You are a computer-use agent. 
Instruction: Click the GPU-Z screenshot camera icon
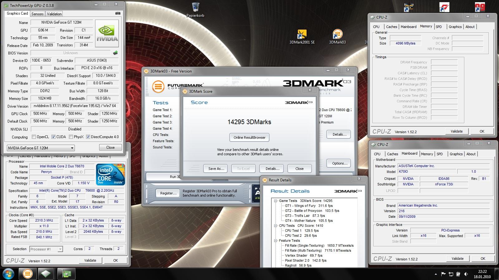pos(118,13)
